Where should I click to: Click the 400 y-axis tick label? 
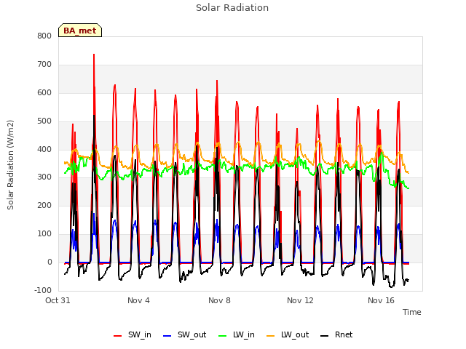(x=44, y=149)
